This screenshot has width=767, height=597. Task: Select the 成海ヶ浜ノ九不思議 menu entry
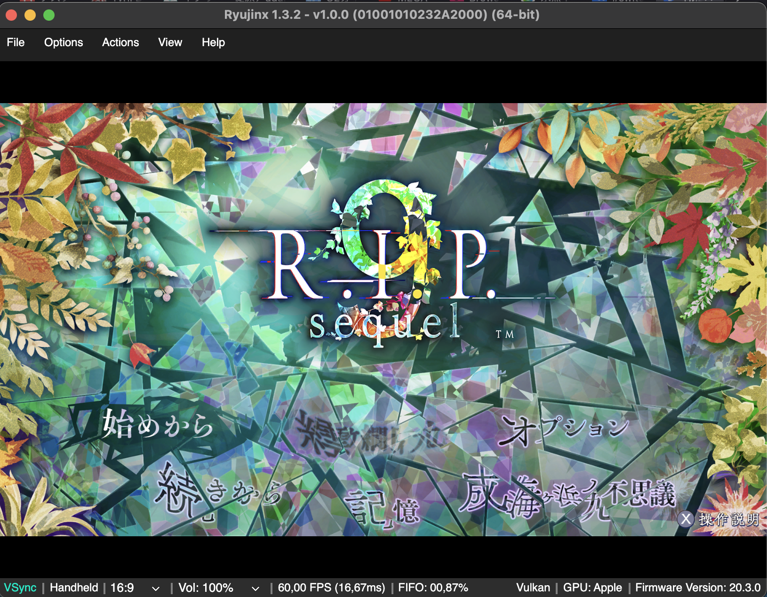(567, 494)
